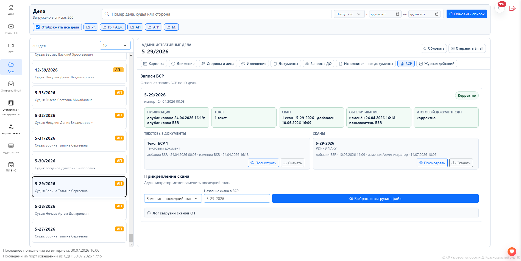Click Обновить список button

click(x=467, y=14)
